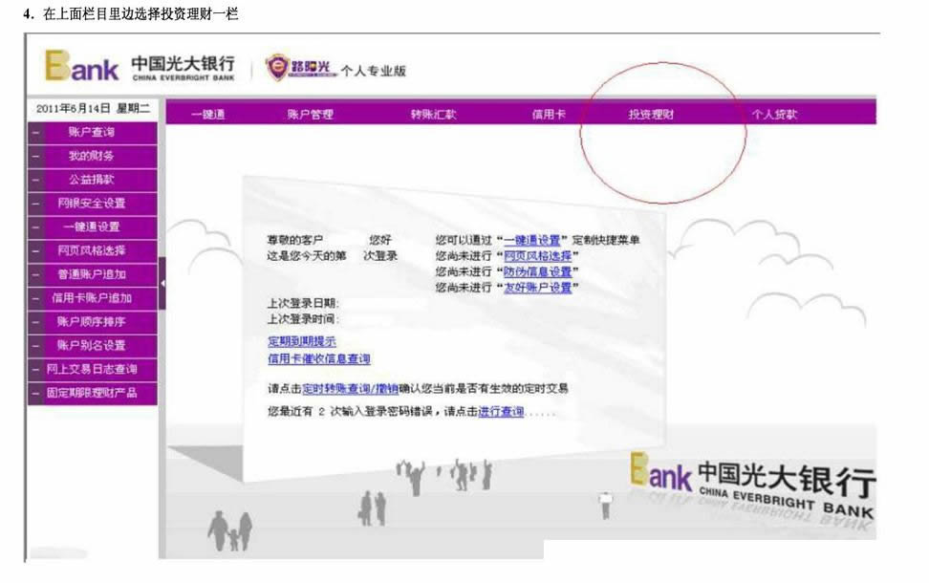Click the 个人专业版 label in header

pyautogui.click(x=374, y=71)
